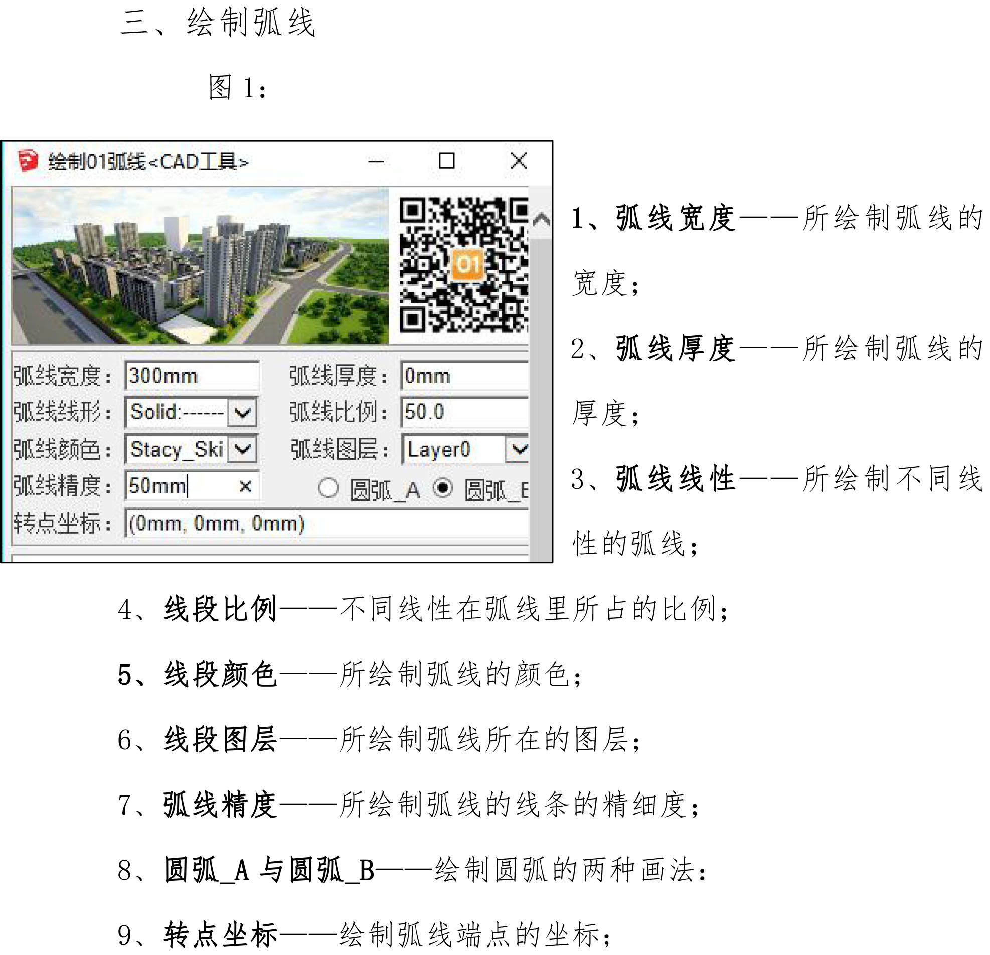Click the 弧线厚度 label in the dialog
Image resolution: width=990 pixels, height=955 pixels.
tap(339, 376)
